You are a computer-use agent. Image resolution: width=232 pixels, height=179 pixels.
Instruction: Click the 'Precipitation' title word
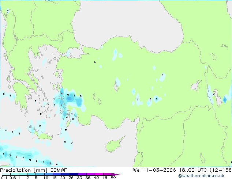tap(15, 170)
